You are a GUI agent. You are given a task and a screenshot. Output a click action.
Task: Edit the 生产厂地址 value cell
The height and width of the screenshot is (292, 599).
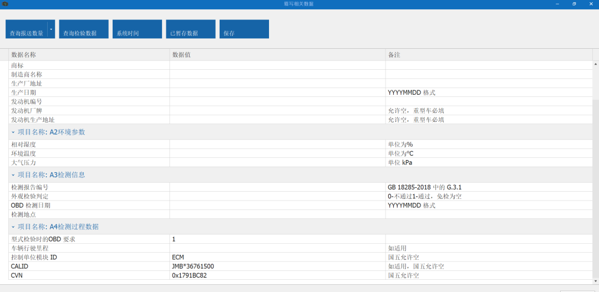click(x=278, y=84)
